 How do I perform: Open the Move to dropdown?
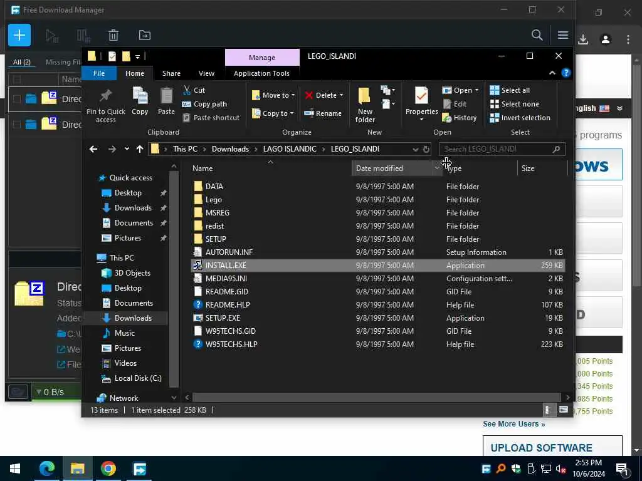click(273, 95)
